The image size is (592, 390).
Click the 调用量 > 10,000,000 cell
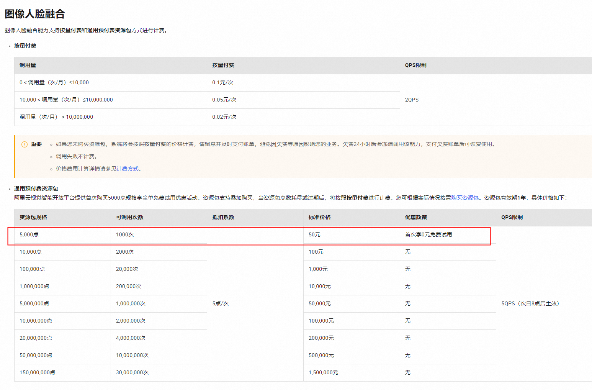[111, 117]
